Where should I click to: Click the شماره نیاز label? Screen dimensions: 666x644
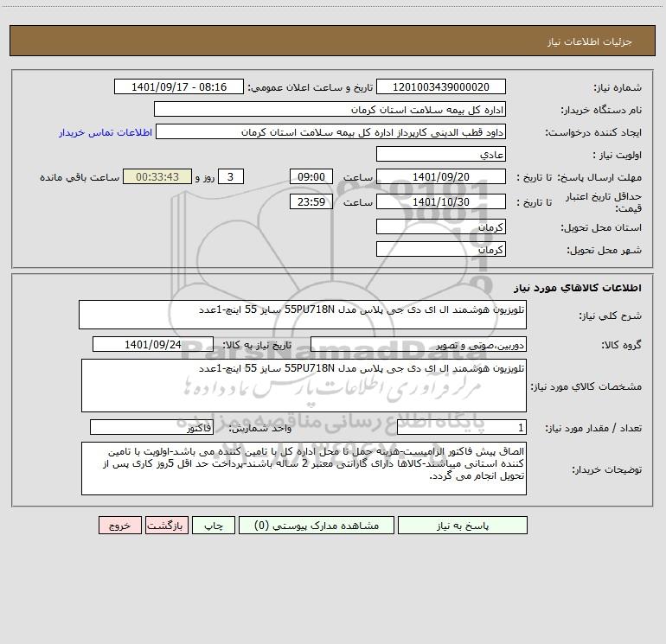coord(618,87)
